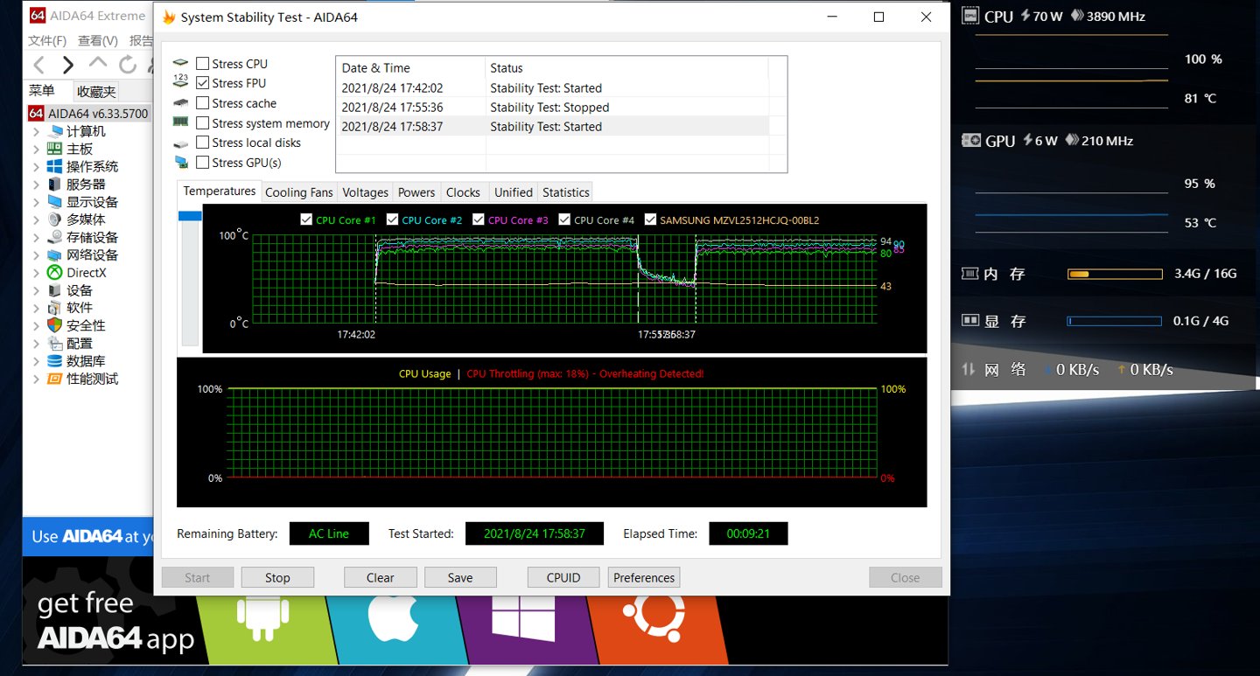Click the Windows logo tile in the banner
The width and height of the screenshot is (1260, 676).
pyautogui.click(x=523, y=620)
